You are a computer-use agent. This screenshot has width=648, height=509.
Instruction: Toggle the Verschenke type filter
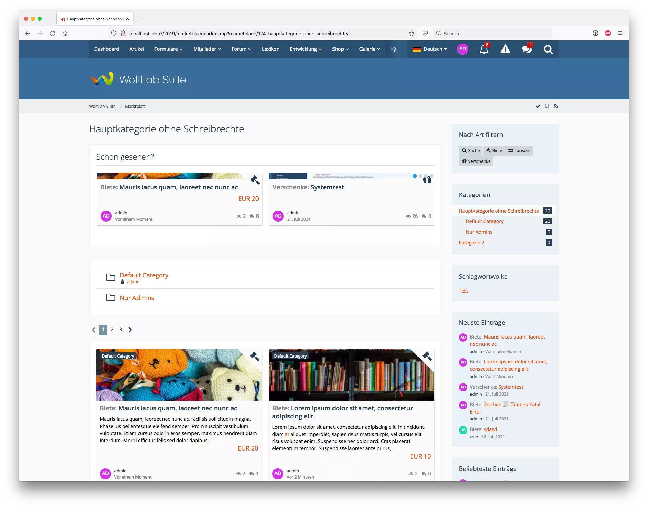[x=476, y=161]
